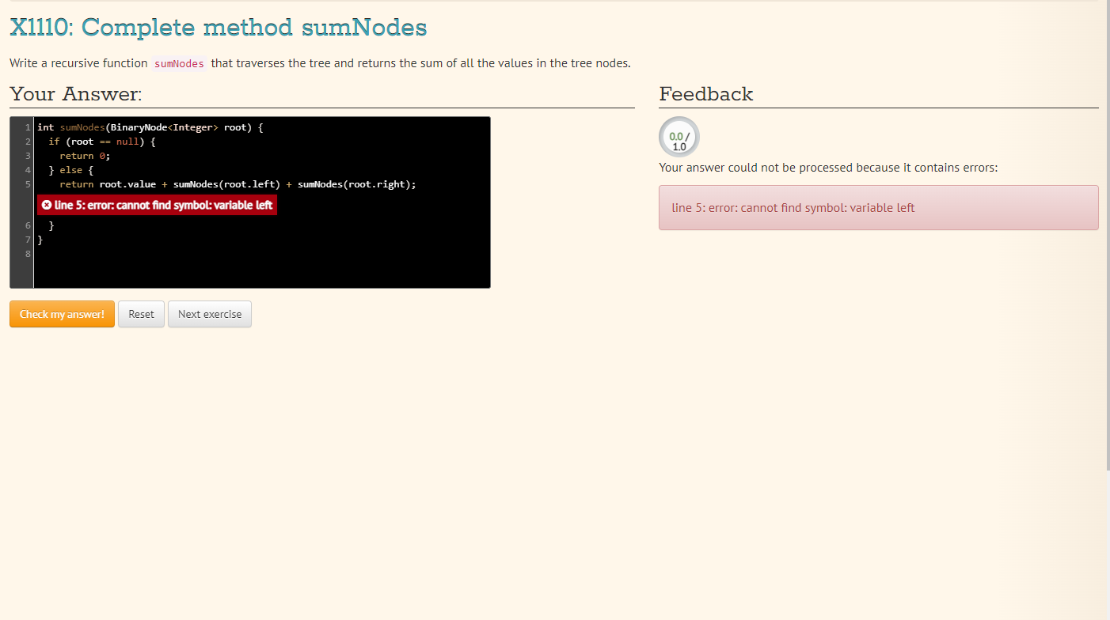
Task: Click the line number 5 in the editor gutter
Action: coord(27,183)
